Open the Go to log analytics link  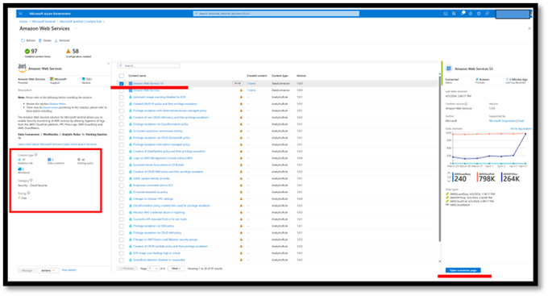521,129
